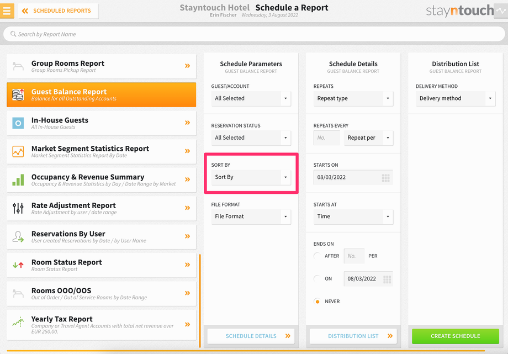Click the Occupancy & Revenue Summary title
Viewport: 508px width, 354px height.
tap(88, 177)
